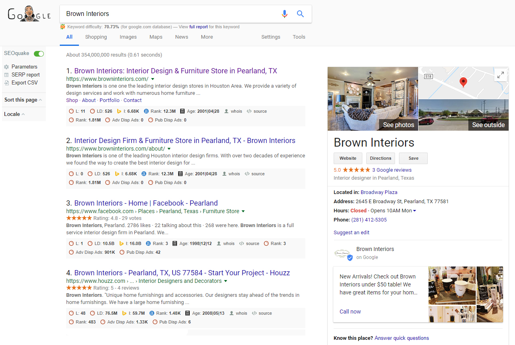
Task: Click Alexa rank icon in result 1
Action: (x=146, y=112)
